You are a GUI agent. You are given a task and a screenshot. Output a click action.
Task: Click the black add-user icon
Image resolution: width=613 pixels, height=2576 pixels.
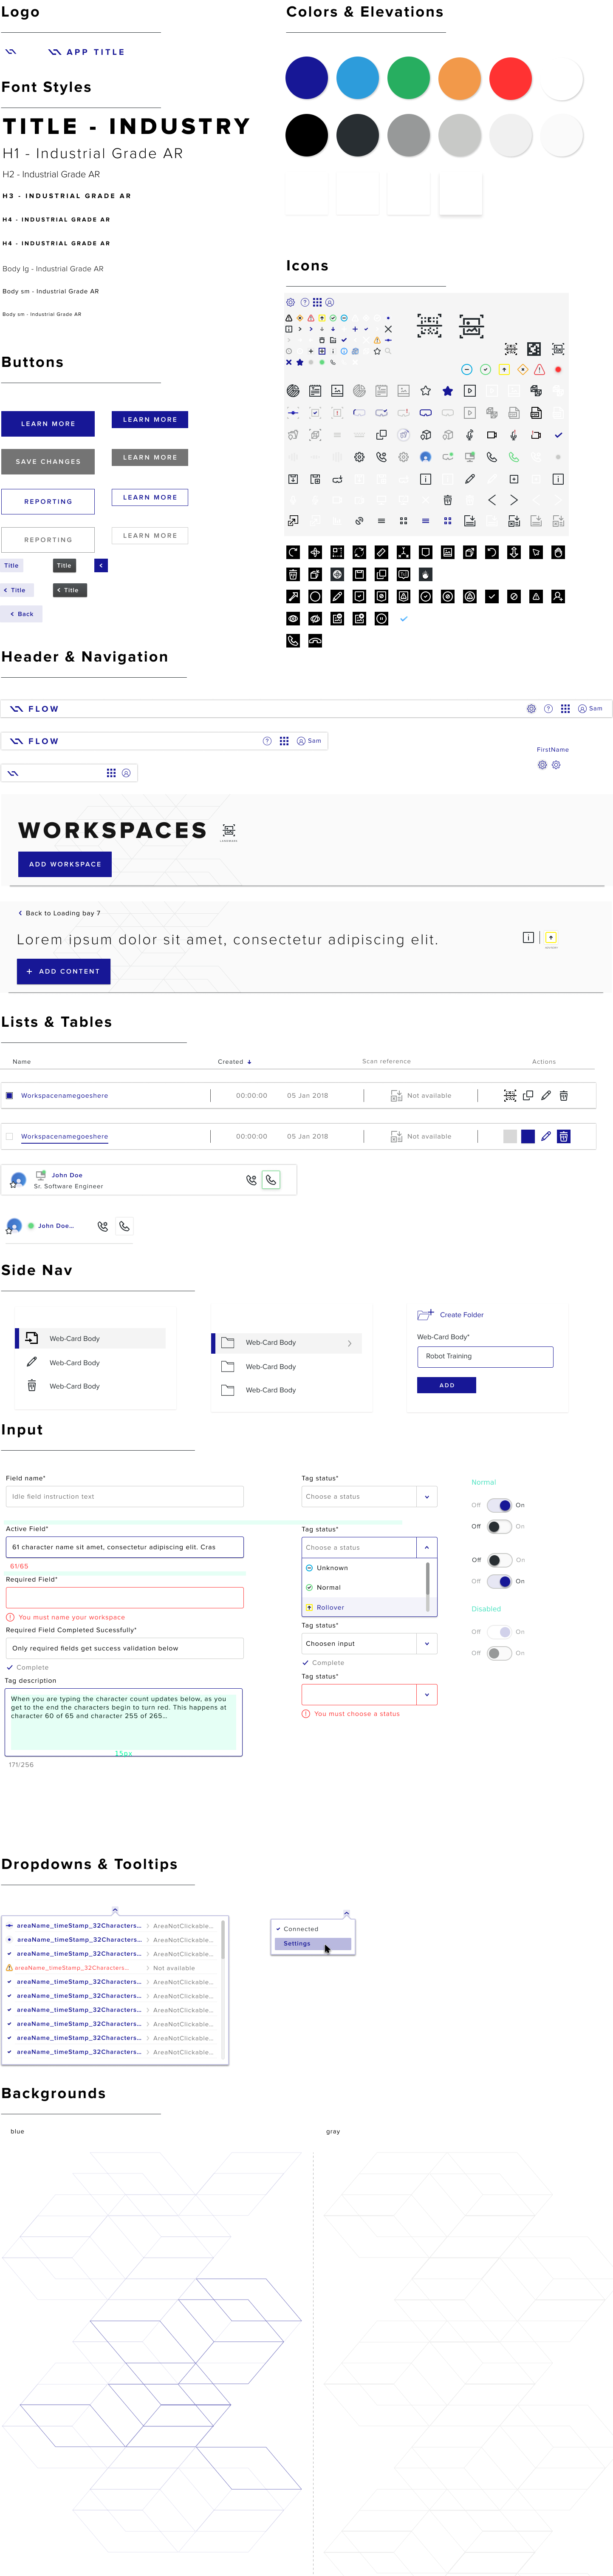(558, 596)
